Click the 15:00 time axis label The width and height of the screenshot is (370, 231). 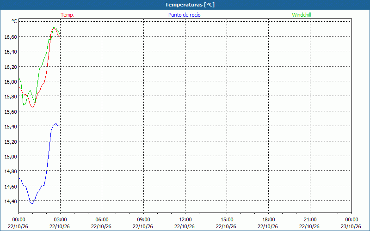(227, 220)
